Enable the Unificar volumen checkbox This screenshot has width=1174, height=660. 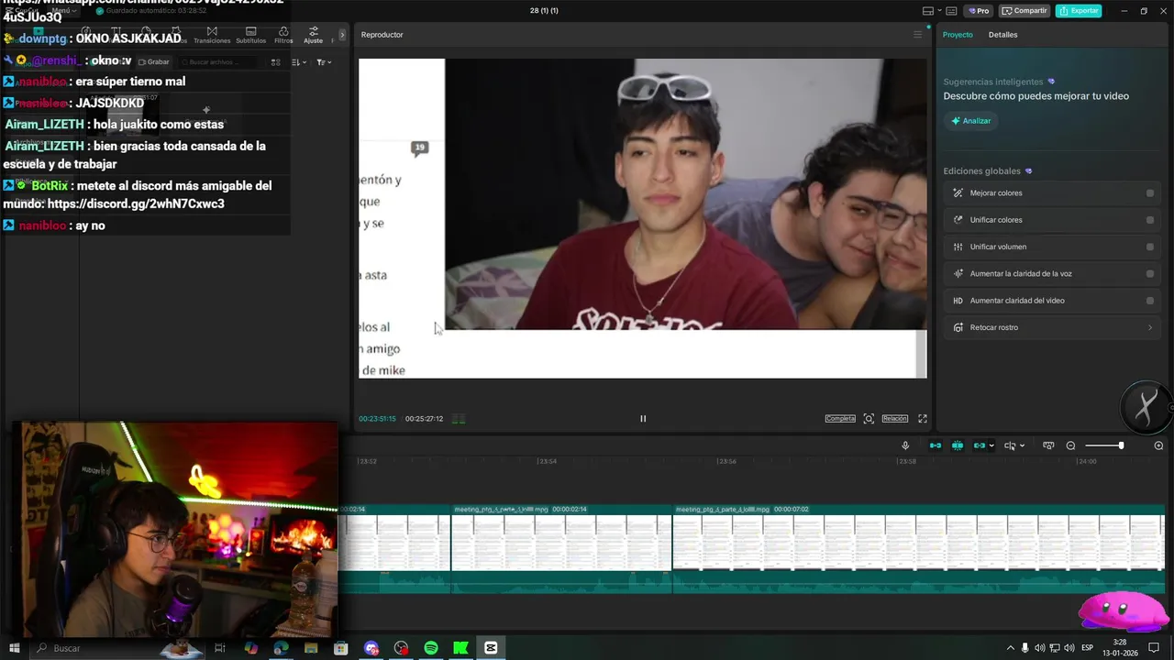pos(1150,247)
